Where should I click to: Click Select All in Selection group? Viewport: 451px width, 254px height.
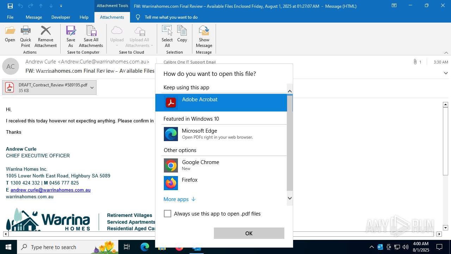tap(167, 37)
